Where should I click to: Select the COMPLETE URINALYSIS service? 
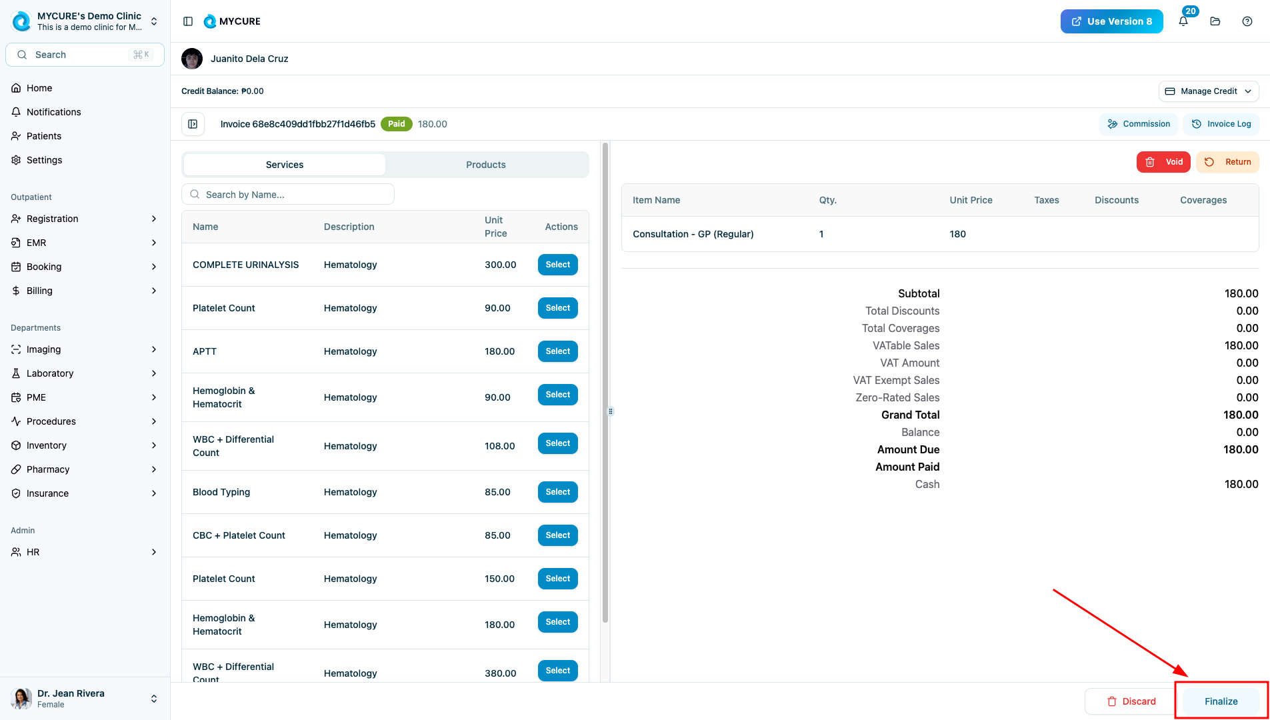coord(557,265)
